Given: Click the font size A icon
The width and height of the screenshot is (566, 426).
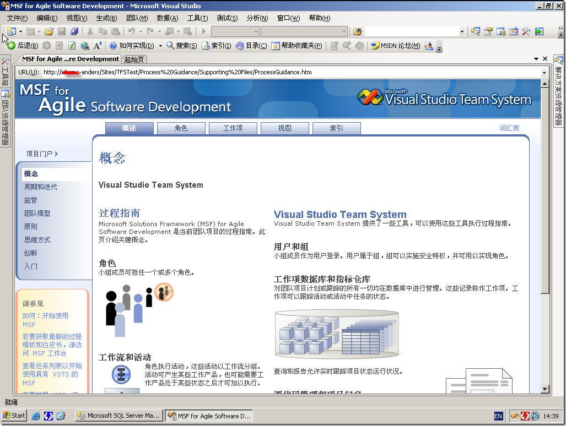Looking at the screenshot, I should click(98, 46).
